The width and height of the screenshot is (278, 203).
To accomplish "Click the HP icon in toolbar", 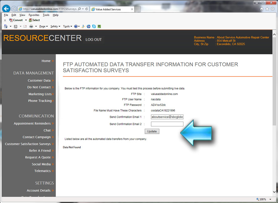I will (x=89, y=27).
